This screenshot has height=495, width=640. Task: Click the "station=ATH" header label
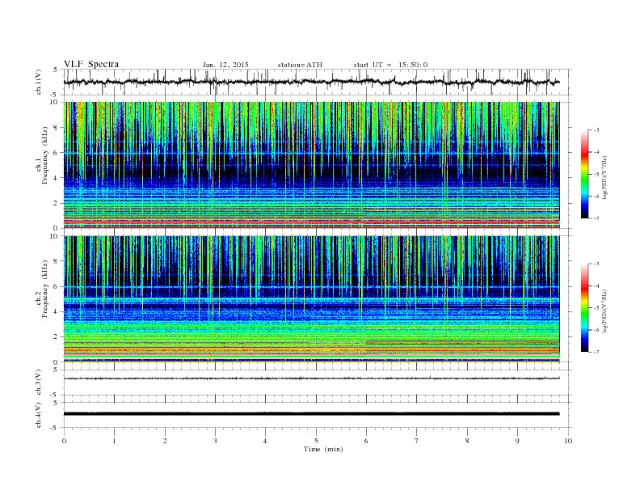coord(300,65)
